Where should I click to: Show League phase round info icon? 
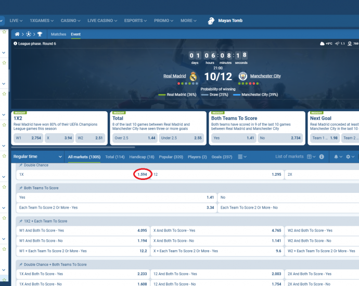pyautogui.click(x=15, y=44)
